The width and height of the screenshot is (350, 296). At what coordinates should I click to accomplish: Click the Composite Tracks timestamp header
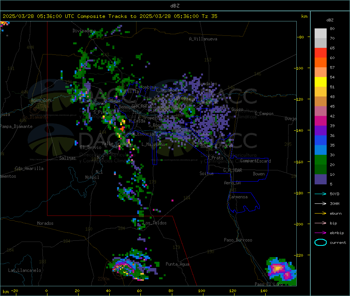coord(110,16)
